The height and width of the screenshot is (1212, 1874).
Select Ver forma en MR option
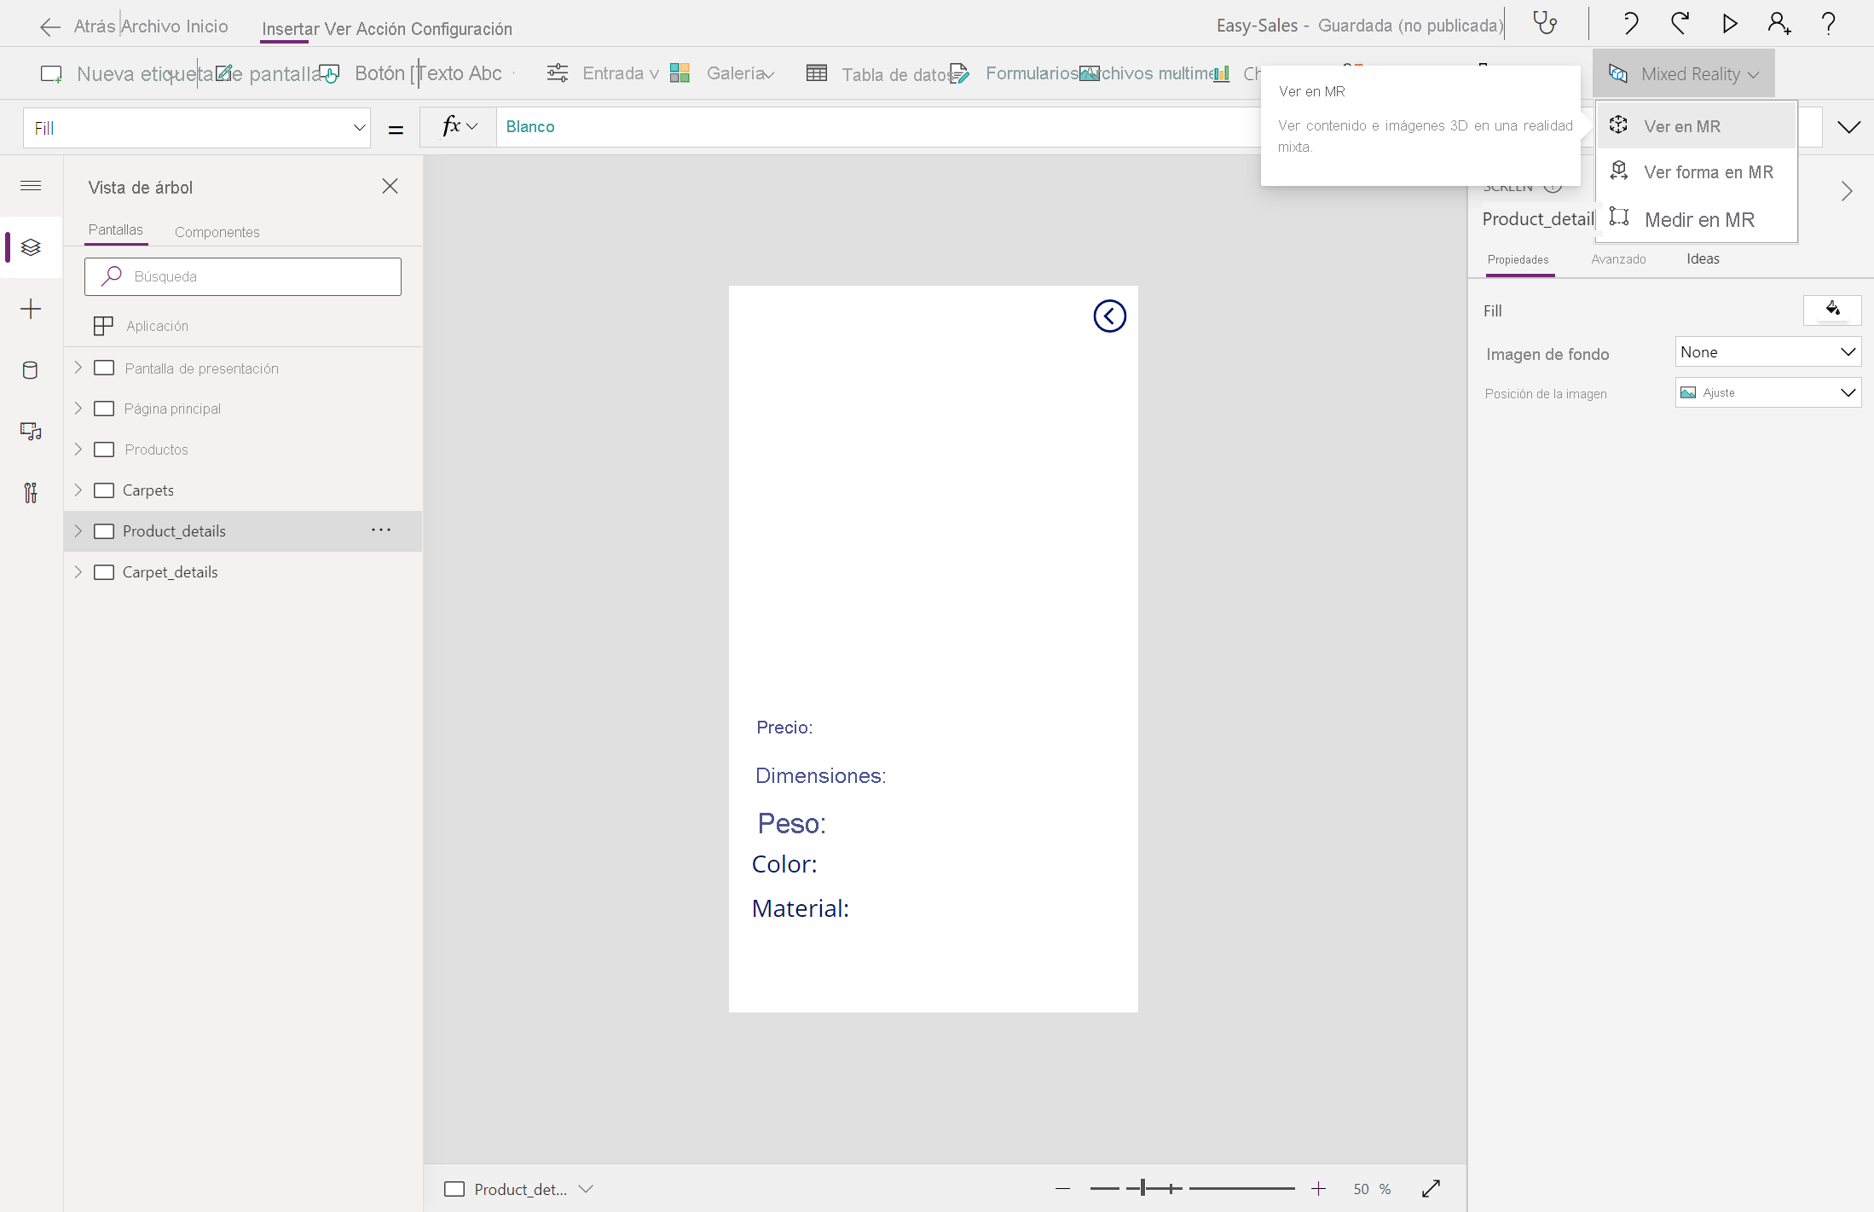point(1696,172)
